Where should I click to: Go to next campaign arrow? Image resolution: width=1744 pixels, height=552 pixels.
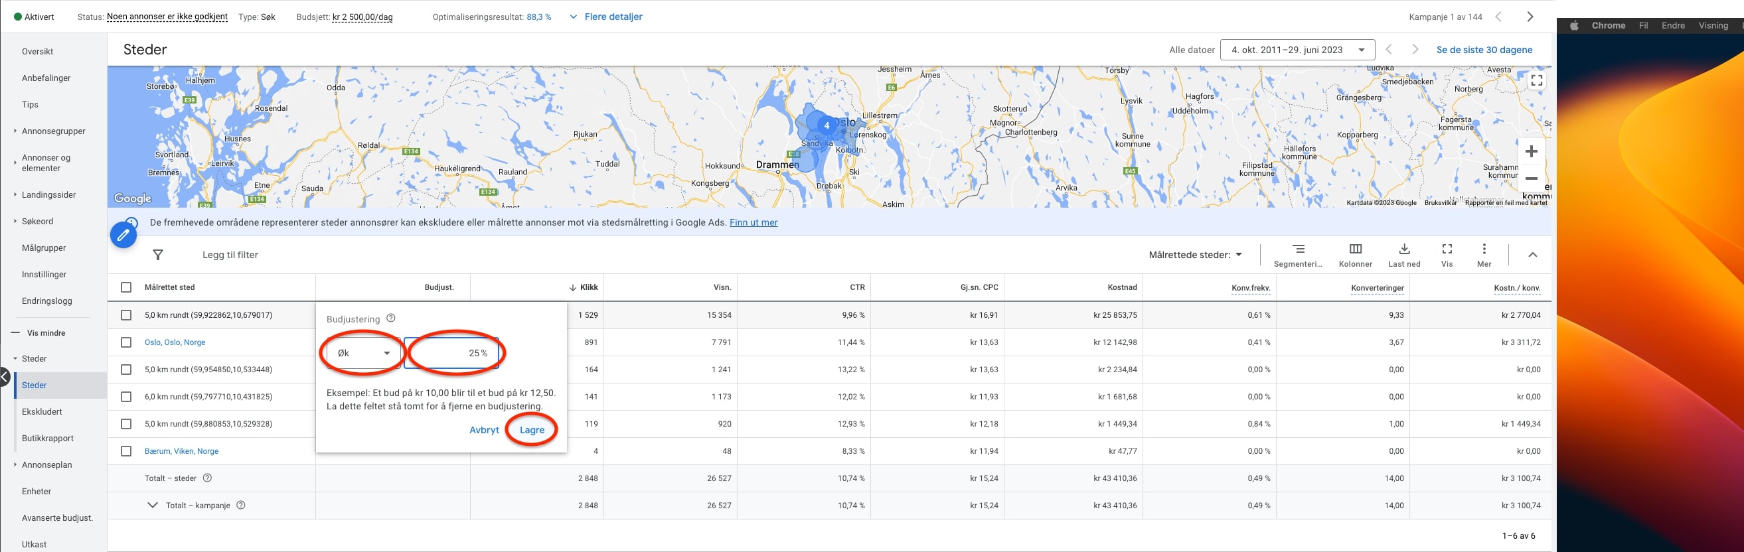[1530, 17]
